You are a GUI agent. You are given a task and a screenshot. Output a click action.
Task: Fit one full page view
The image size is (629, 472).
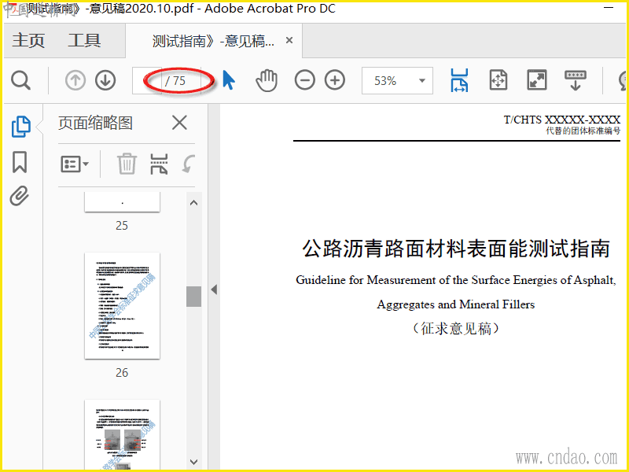pyautogui.click(x=498, y=80)
